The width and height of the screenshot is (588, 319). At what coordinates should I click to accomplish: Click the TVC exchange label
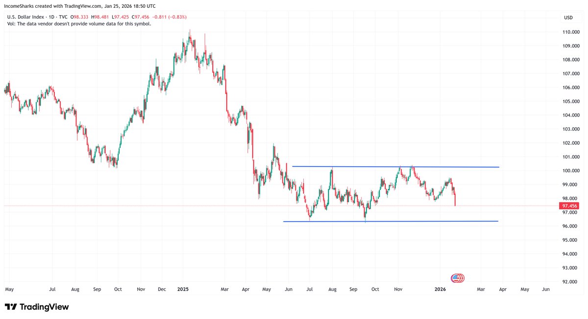tap(62, 16)
